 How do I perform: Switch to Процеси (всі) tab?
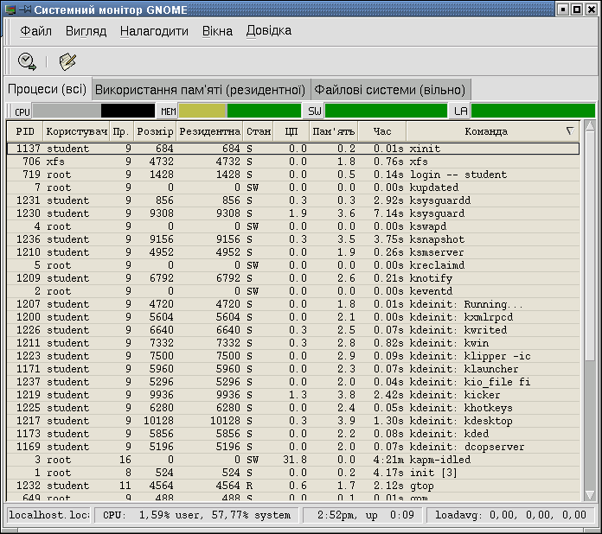48,89
